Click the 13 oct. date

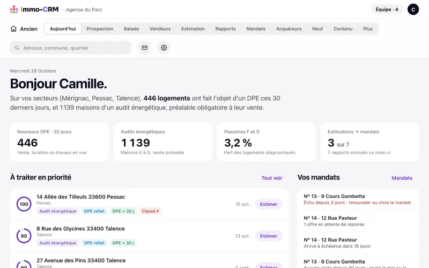pos(243,236)
